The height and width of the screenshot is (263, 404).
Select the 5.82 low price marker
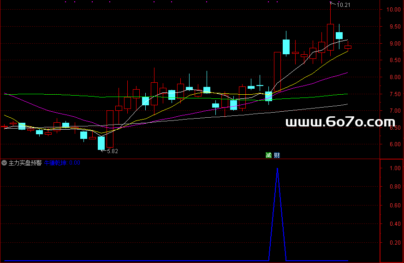(x=112, y=151)
